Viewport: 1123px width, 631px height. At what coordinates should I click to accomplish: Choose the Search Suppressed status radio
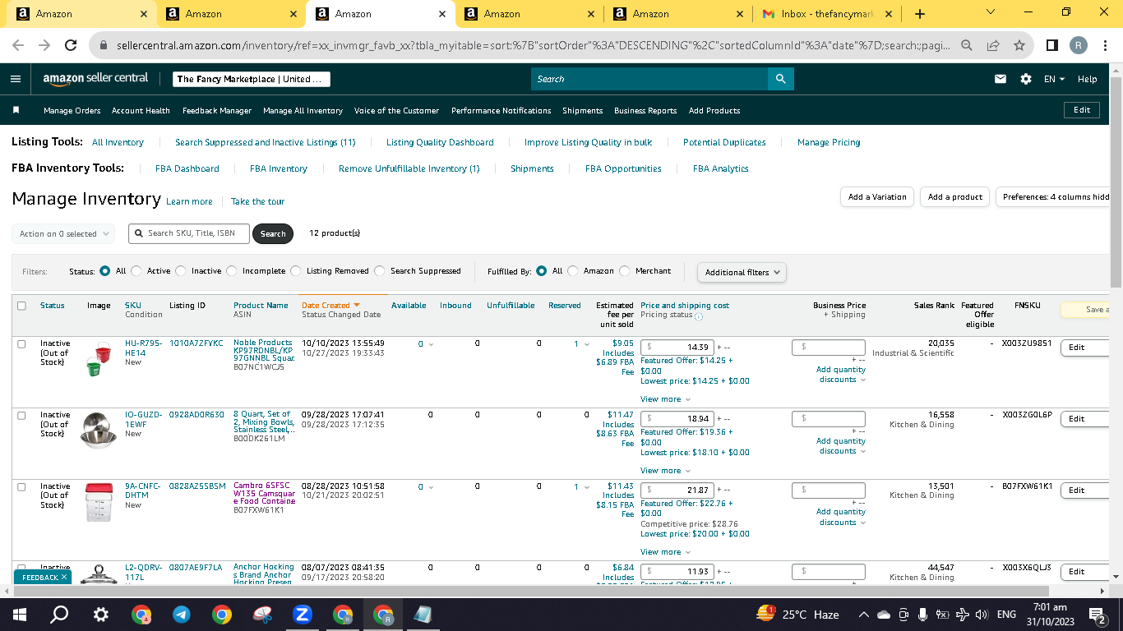(x=380, y=271)
